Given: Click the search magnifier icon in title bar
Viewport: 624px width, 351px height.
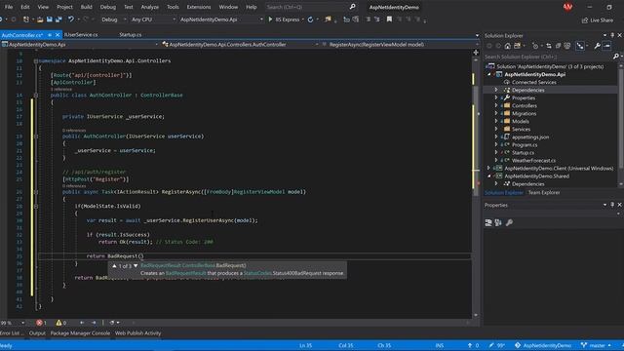Looking at the screenshot, I should point(352,7).
